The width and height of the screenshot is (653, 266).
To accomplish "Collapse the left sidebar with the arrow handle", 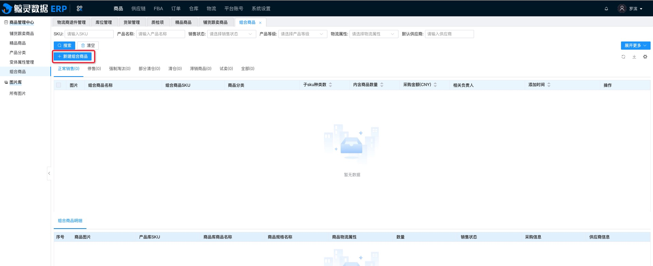I will [x=49, y=173].
